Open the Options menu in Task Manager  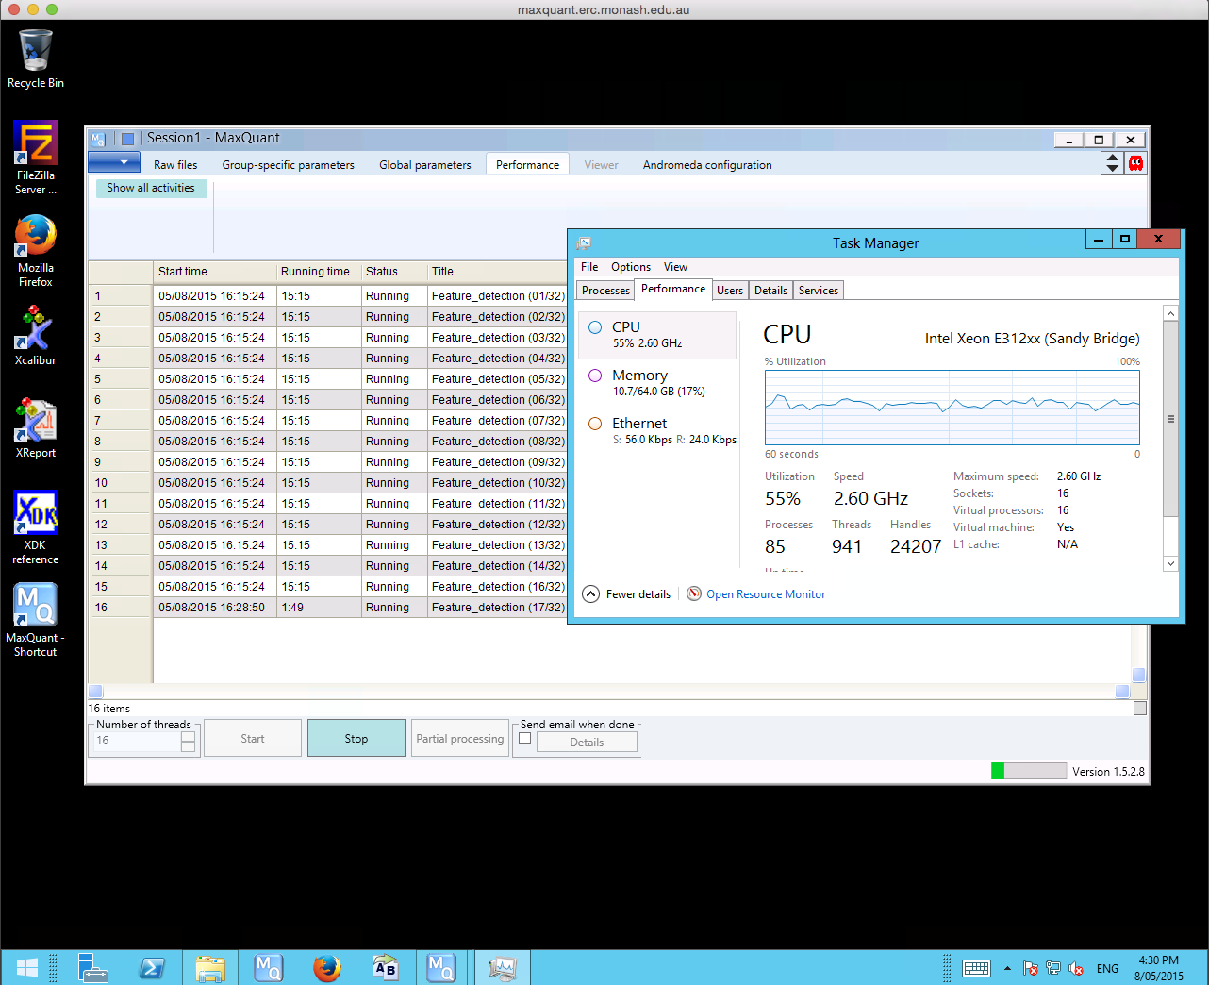click(630, 267)
